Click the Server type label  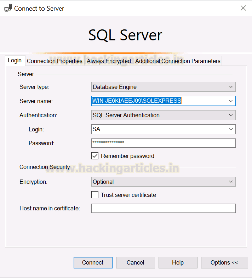pos(34,87)
